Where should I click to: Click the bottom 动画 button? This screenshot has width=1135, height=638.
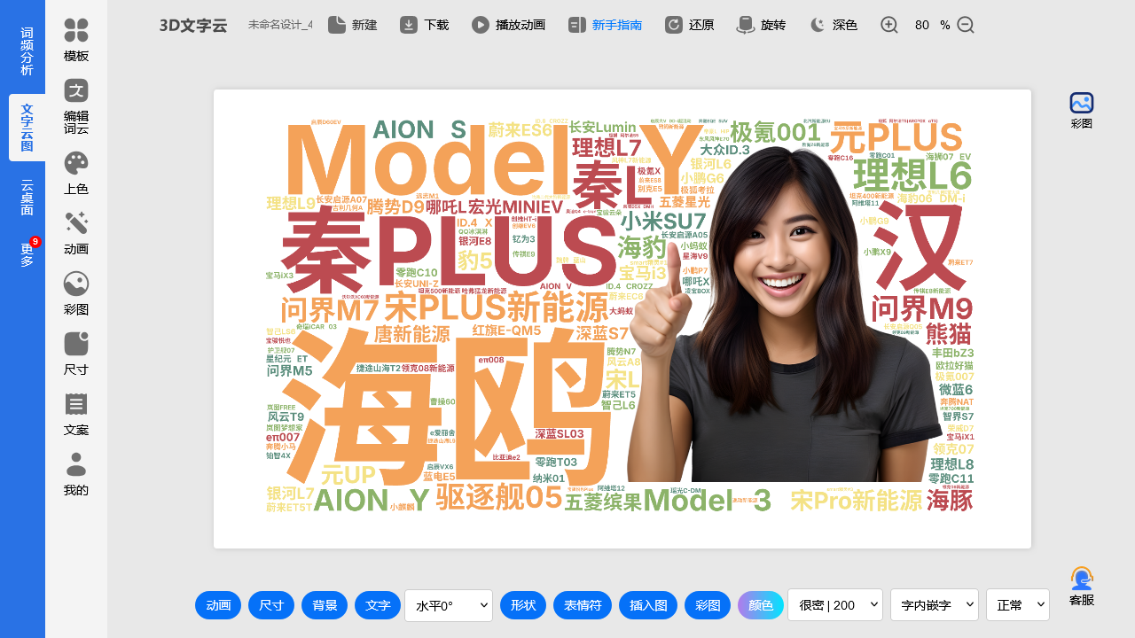(x=218, y=605)
